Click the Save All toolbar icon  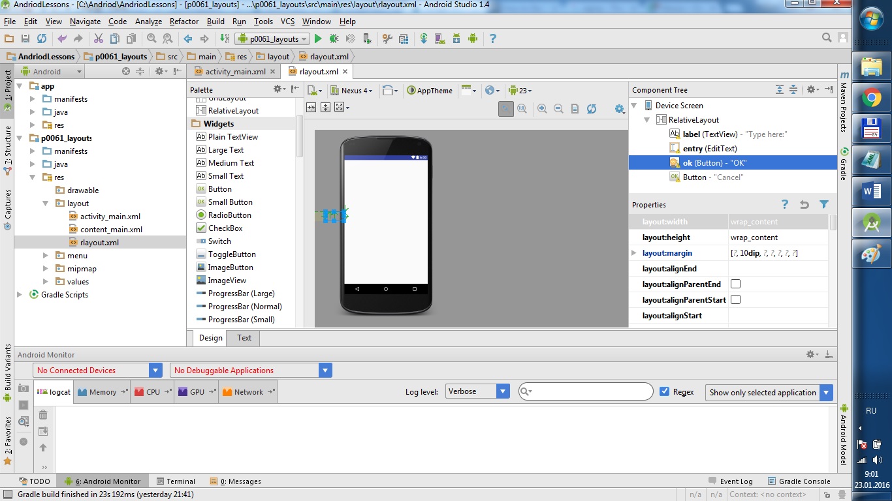[x=25, y=39]
